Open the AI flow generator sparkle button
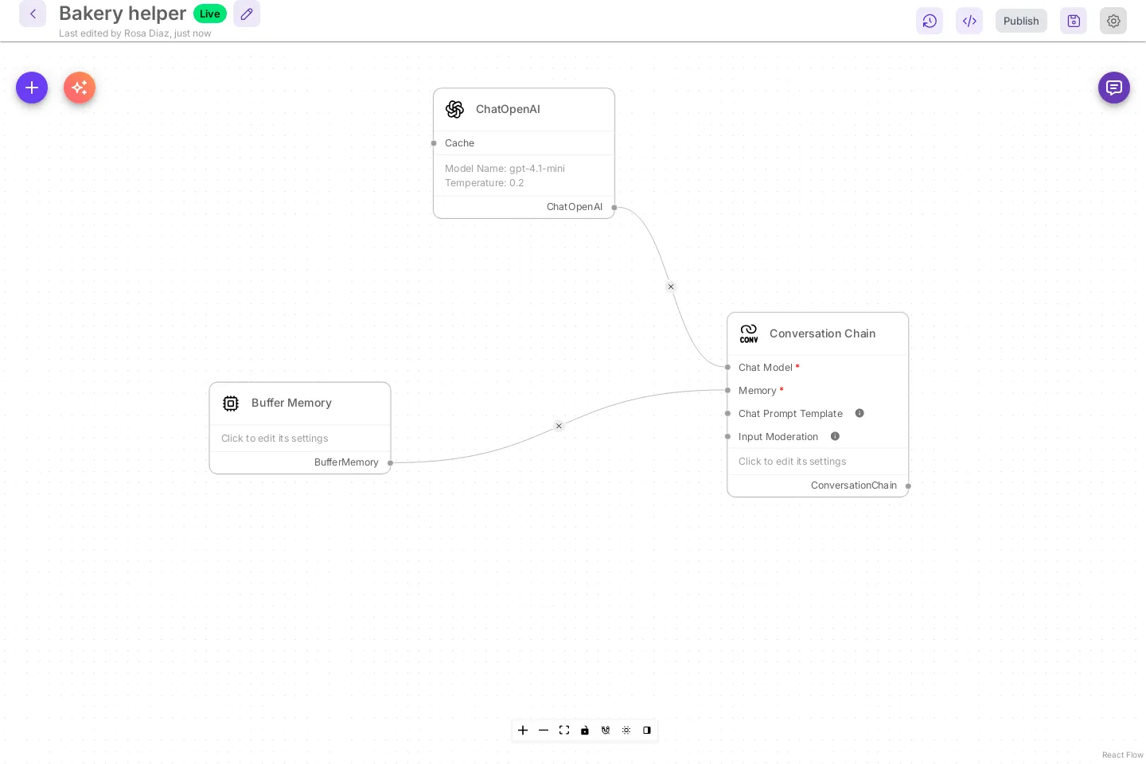This screenshot has height=764, width=1146. click(x=80, y=88)
